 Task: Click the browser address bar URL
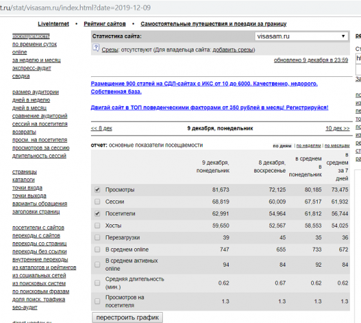pyautogui.click(x=76, y=8)
